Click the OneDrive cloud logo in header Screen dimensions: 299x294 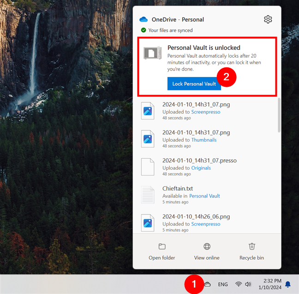[144, 19]
